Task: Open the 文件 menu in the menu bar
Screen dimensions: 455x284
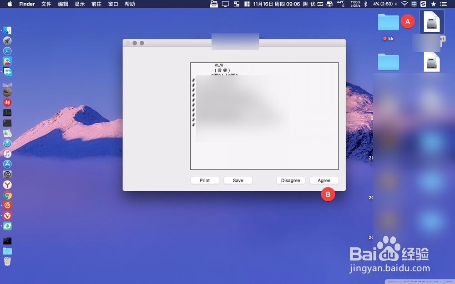Action: (46, 4)
